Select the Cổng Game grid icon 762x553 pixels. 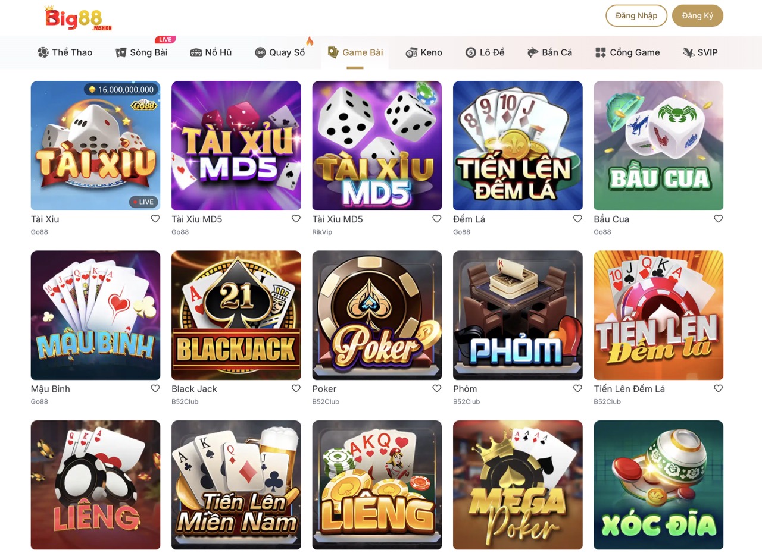click(x=601, y=52)
